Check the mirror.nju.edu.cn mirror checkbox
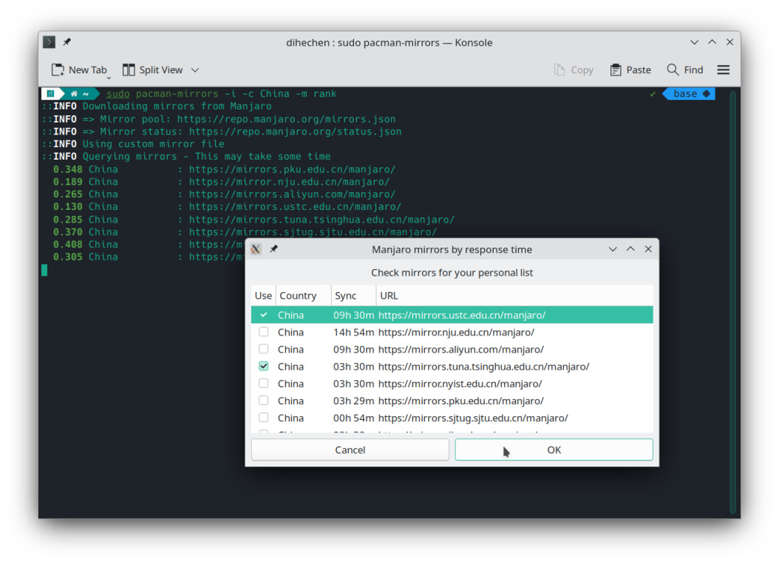Screen dimensions: 779x564 click(x=263, y=331)
